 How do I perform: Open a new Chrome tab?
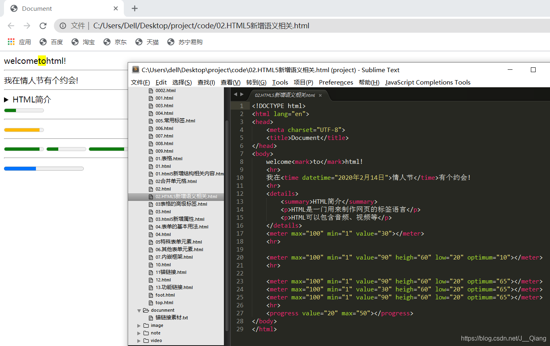click(135, 8)
